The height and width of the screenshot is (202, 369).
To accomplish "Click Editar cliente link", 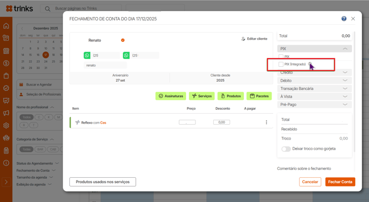I will point(254,39).
